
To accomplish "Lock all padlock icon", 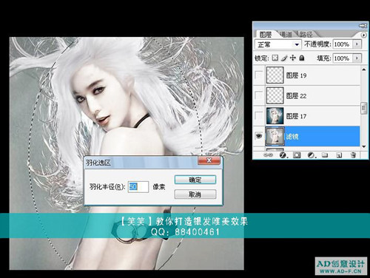I will [302, 58].
